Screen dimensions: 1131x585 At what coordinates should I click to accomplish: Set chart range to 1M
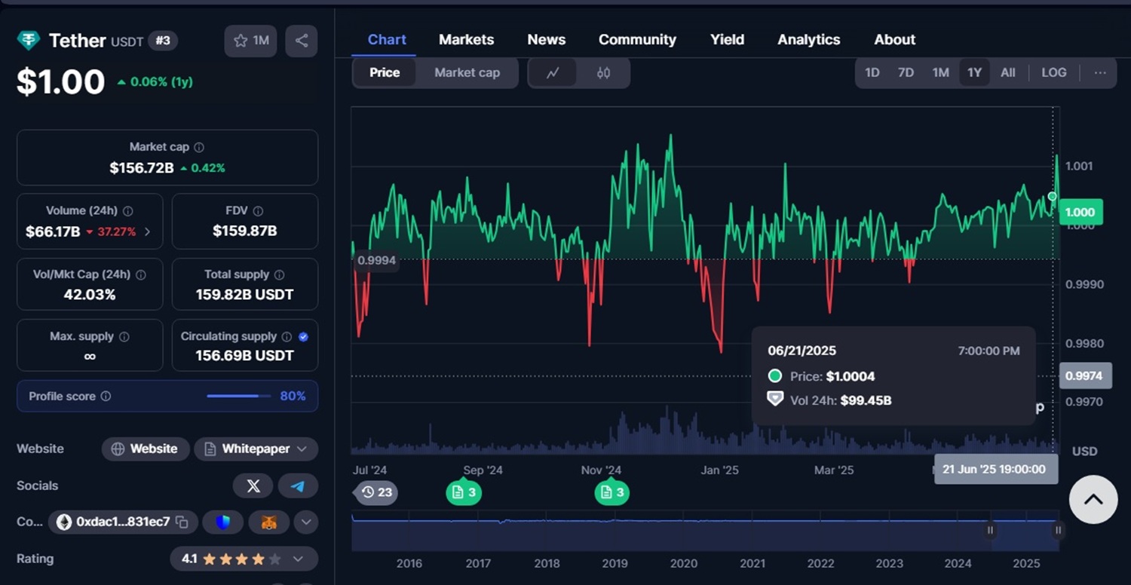pos(940,73)
